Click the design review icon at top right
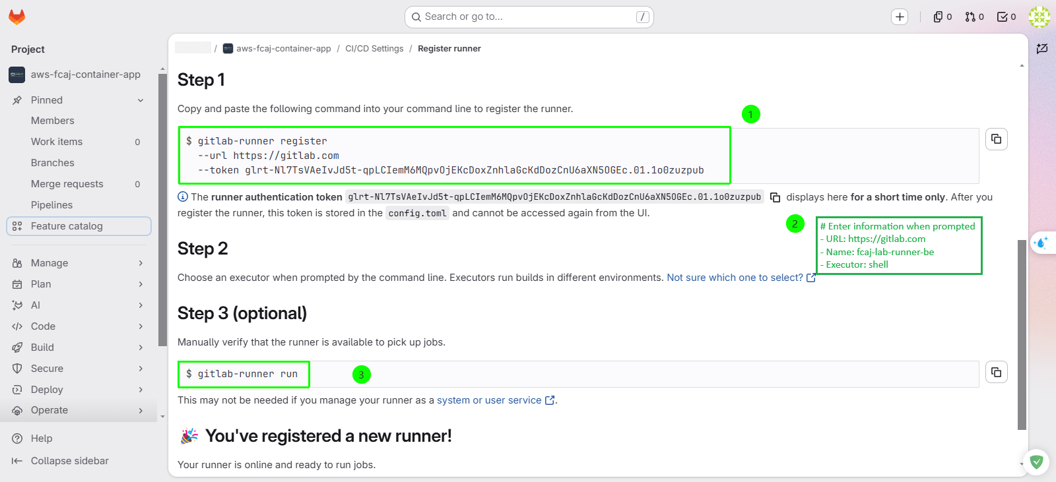 (x=1042, y=49)
